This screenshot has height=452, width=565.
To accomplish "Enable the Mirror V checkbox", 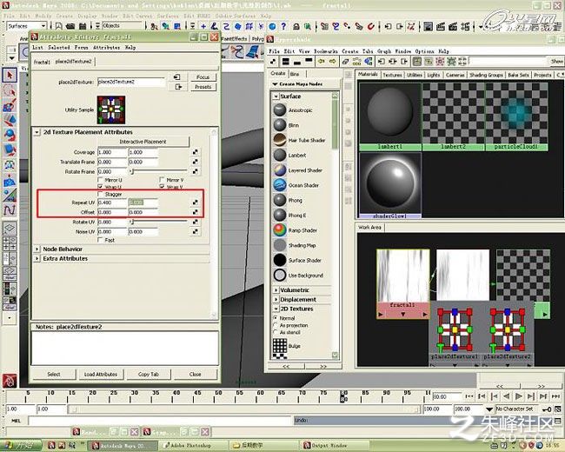I will click(x=162, y=180).
